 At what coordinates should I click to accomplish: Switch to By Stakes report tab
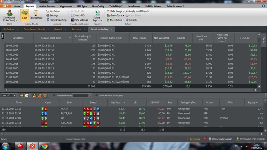pyautogui.click(x=9, y=29)
